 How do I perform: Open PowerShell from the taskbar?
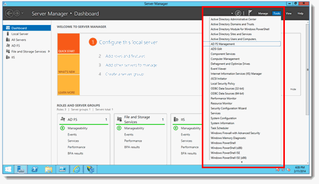pos(35,169)
